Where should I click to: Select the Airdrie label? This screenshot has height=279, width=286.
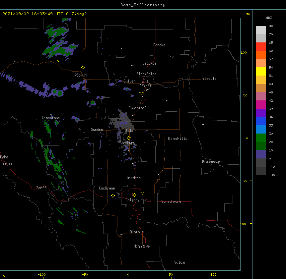[x=134, y=178]
